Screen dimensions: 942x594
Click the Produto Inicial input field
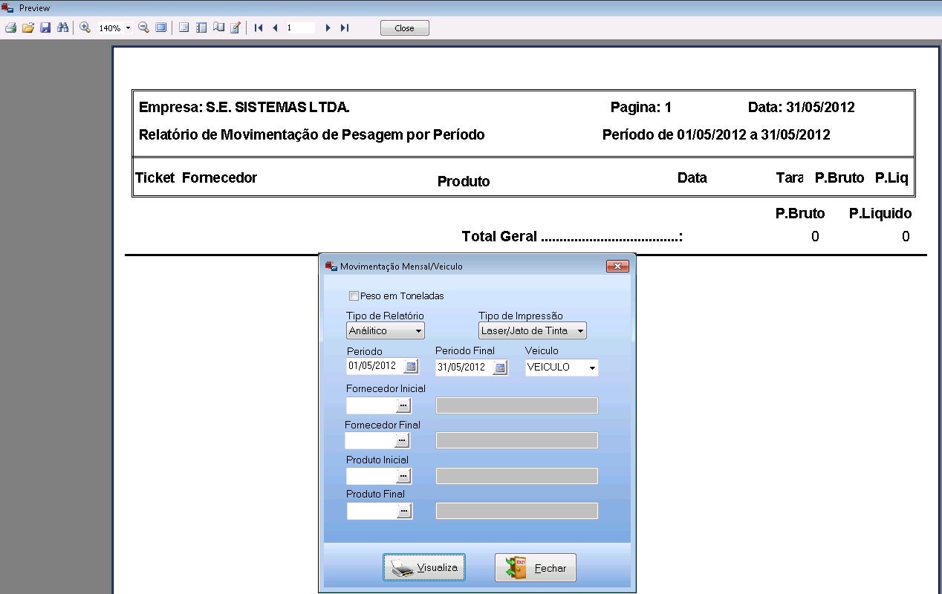(371, 476)
